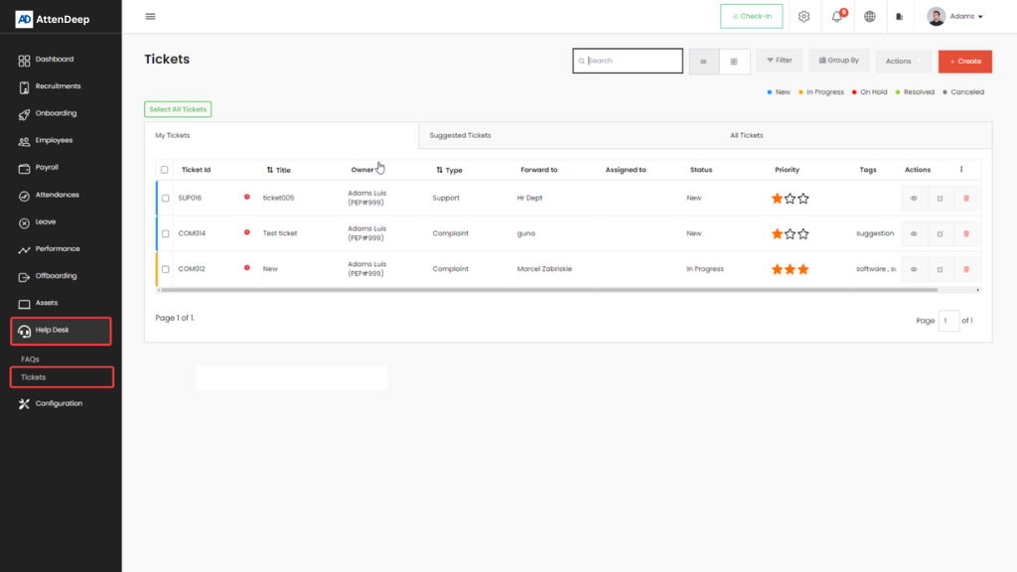This screenshot has width=1017, height=572.
Task: Switch to list view
Action: (703, 62)
